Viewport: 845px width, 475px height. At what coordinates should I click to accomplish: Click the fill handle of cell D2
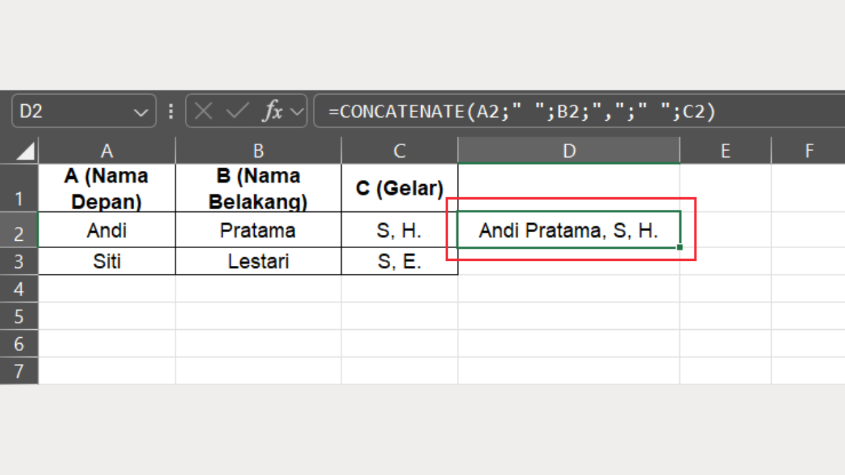(679, 247)
